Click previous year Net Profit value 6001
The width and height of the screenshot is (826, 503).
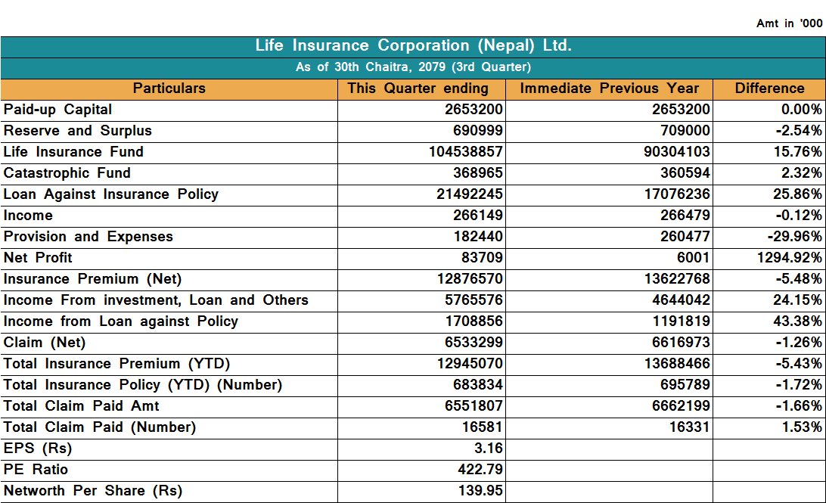[693, 258]
